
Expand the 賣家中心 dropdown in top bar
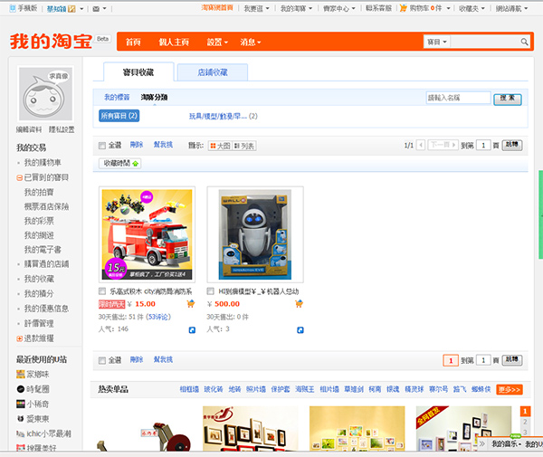click(x=339, y=8)
